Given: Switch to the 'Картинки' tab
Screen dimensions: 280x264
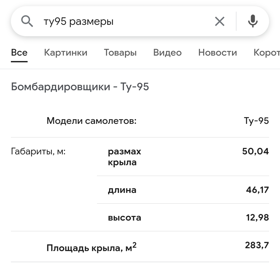Looking at the screenshot, I should click(66, 52).
